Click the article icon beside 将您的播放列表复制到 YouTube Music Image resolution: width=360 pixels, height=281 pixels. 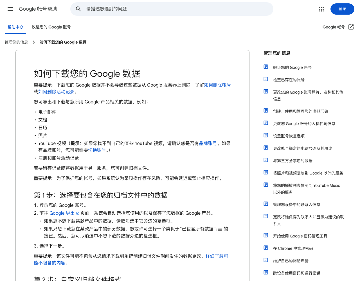click(266, 185)
